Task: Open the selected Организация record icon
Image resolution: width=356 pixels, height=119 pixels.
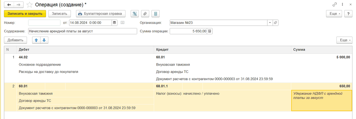Action: point(275,23)
